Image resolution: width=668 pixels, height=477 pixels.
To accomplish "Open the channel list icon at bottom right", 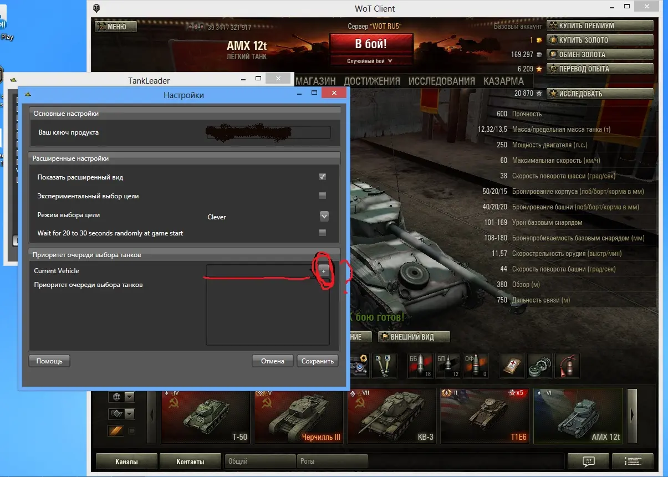I will tap(632, 461).
